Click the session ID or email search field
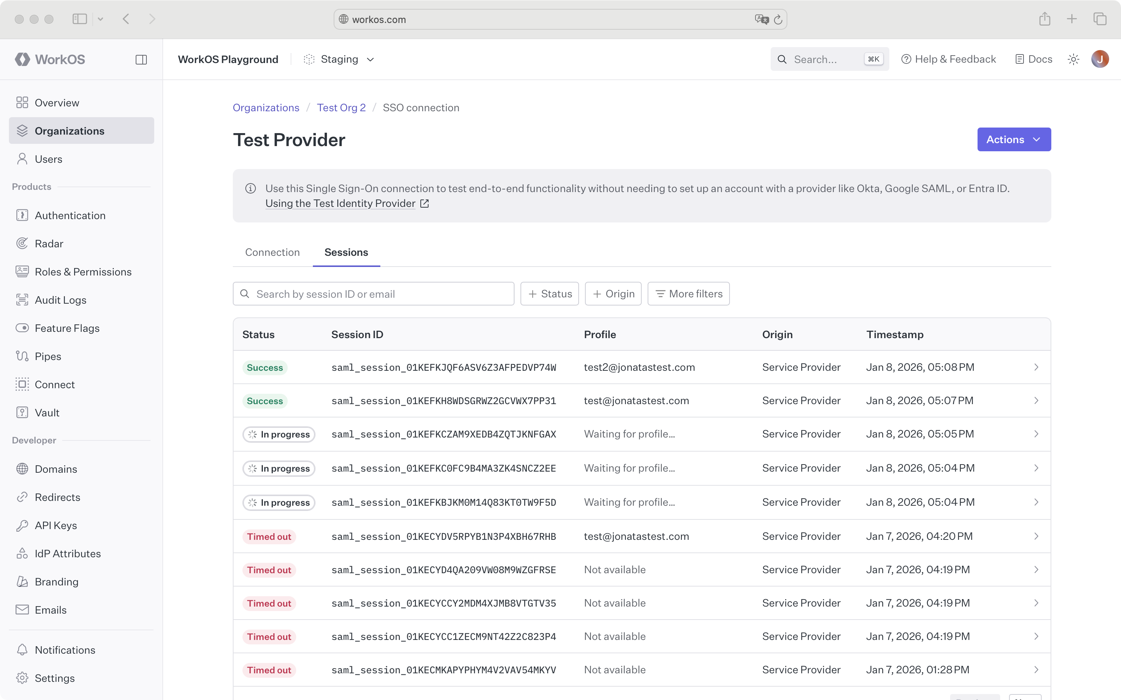Screen dimensions: 1121x700 point(380,294)
